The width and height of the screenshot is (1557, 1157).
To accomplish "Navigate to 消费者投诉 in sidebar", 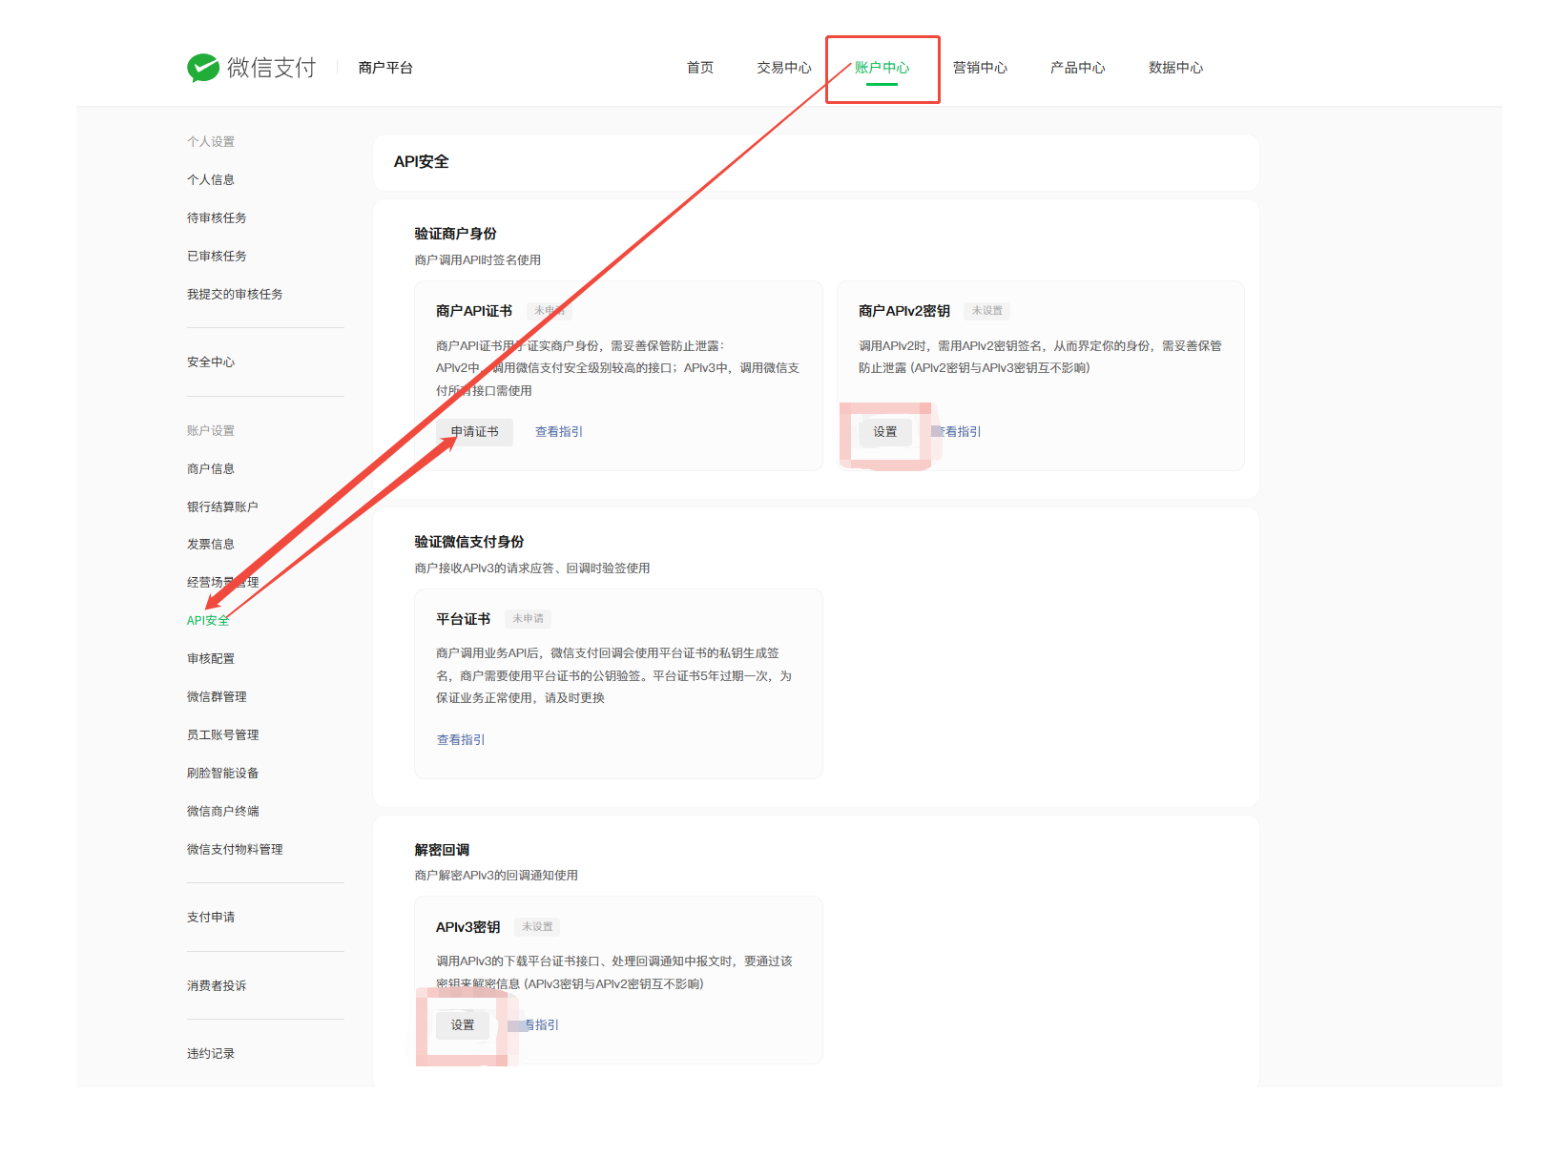I will click(217, 986).
